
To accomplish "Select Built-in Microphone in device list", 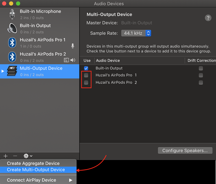I will [40, 14].
